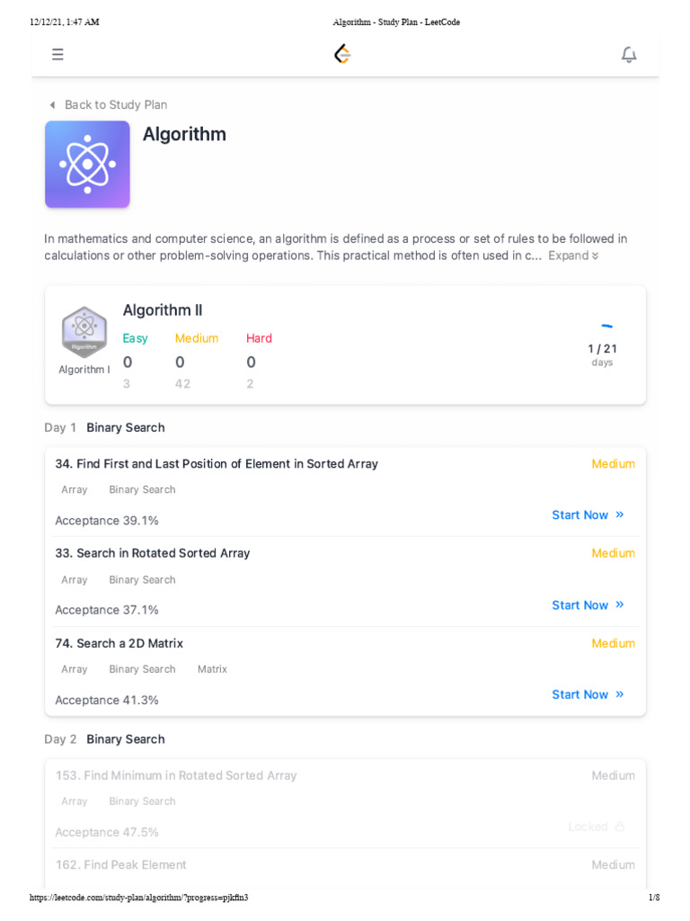690x921 pixels.
Task: Select the Algorithm I hexagon badge
Action: tap(84, 332)
